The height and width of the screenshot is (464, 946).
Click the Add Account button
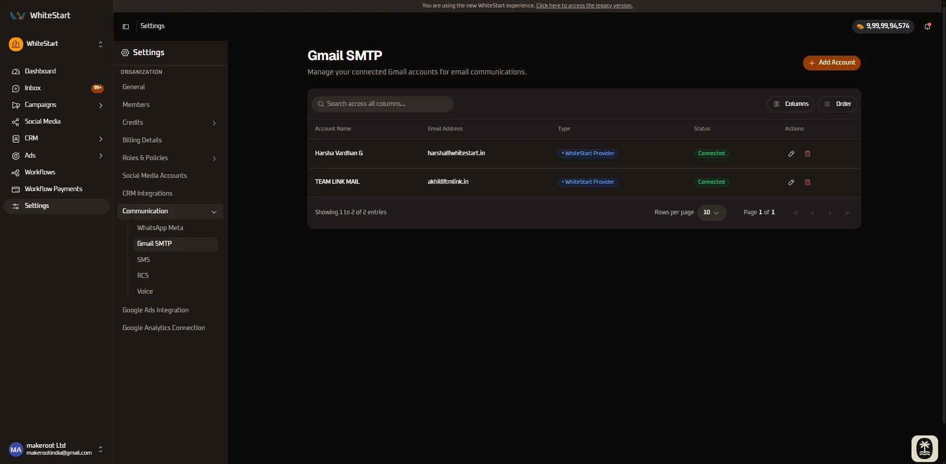[832, 63]
